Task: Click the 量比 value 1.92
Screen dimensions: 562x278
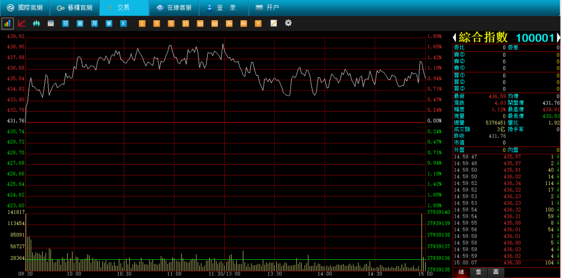Action: click(554, 123)
